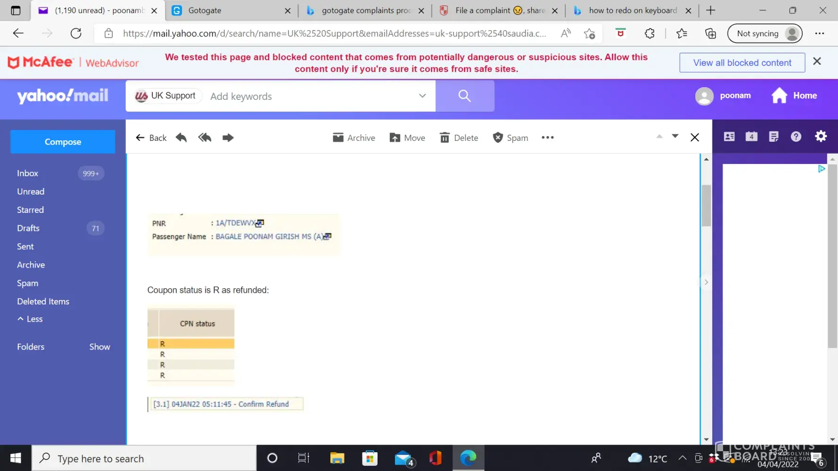
Task: Open browser Extensions puzzle icon
Action: pos(649,33)
